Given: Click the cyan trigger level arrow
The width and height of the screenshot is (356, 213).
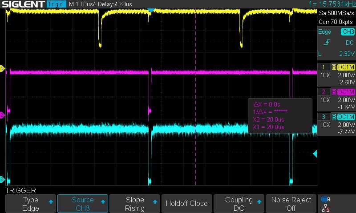Looking at the screenshot, I should pyautogui.click(x=315, y=154).
